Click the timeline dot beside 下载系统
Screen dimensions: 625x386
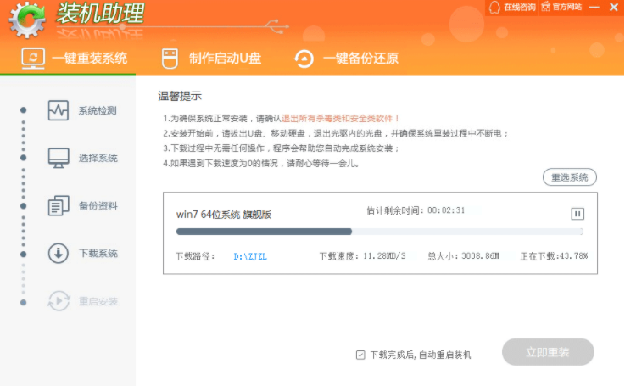tap(24, 254)
